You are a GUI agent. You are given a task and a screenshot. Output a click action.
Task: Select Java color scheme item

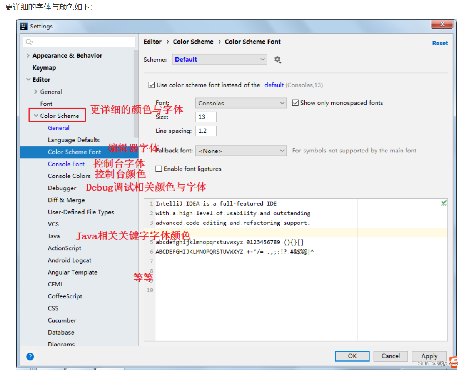tap(54, 236)
